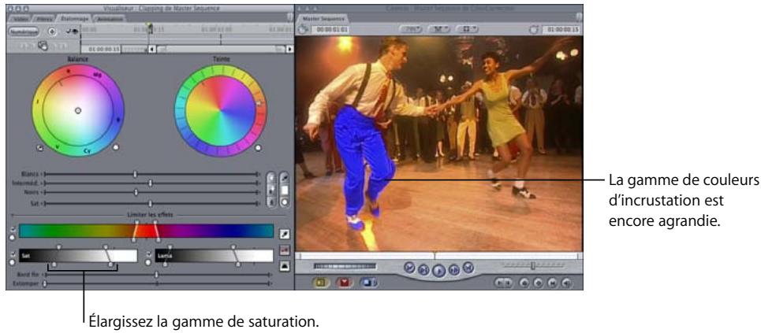The width and height of the screenshot is (761, 333).
Task: Click the round reset match color button
Action: click(285, 202)
